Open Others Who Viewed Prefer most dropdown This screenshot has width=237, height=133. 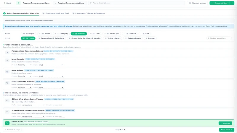[33, 105]
